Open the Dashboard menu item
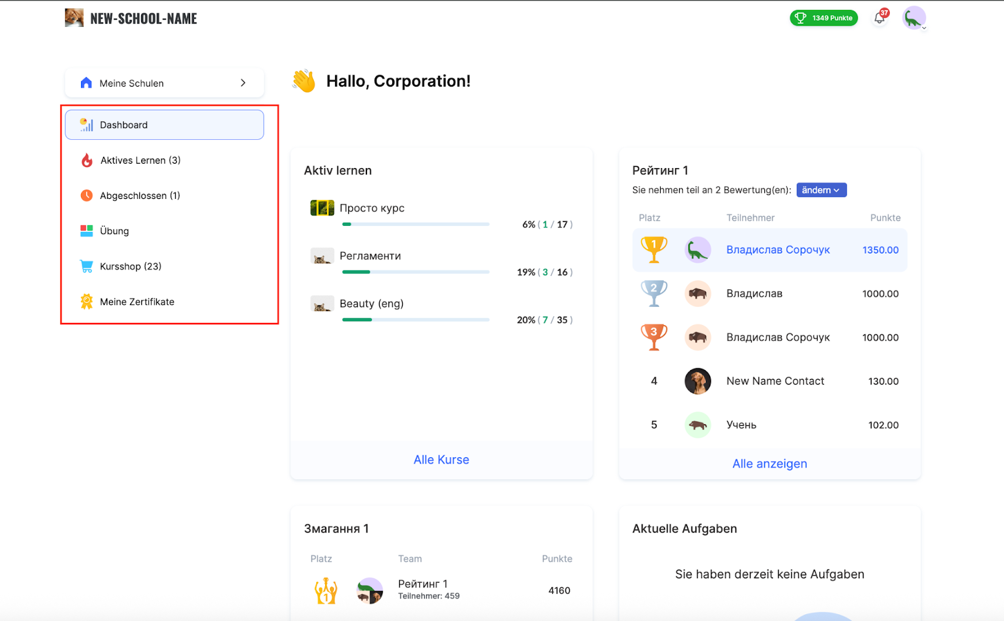This screenshot has width=1004, height=621. pos(164,125)
